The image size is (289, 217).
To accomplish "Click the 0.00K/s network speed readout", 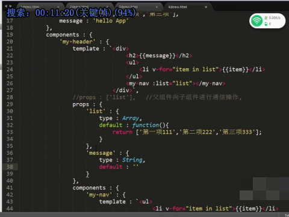I will 275,18.
